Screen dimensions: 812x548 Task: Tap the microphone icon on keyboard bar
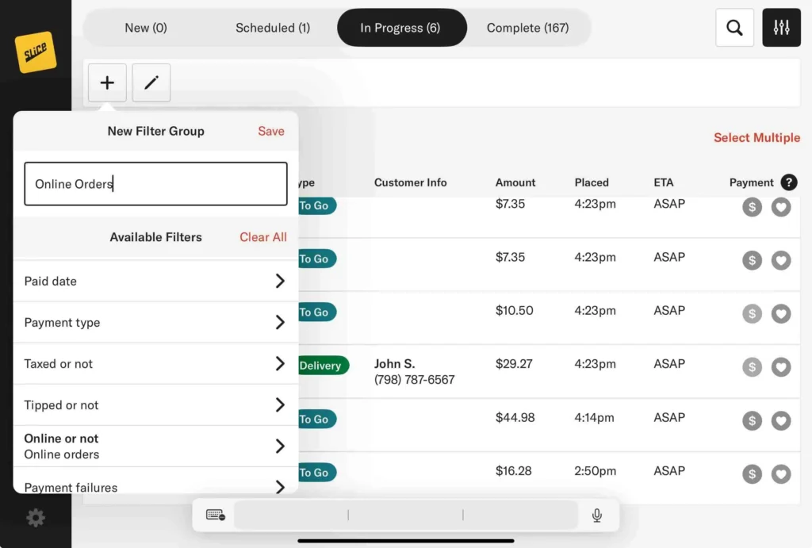(x=597, y=515)
